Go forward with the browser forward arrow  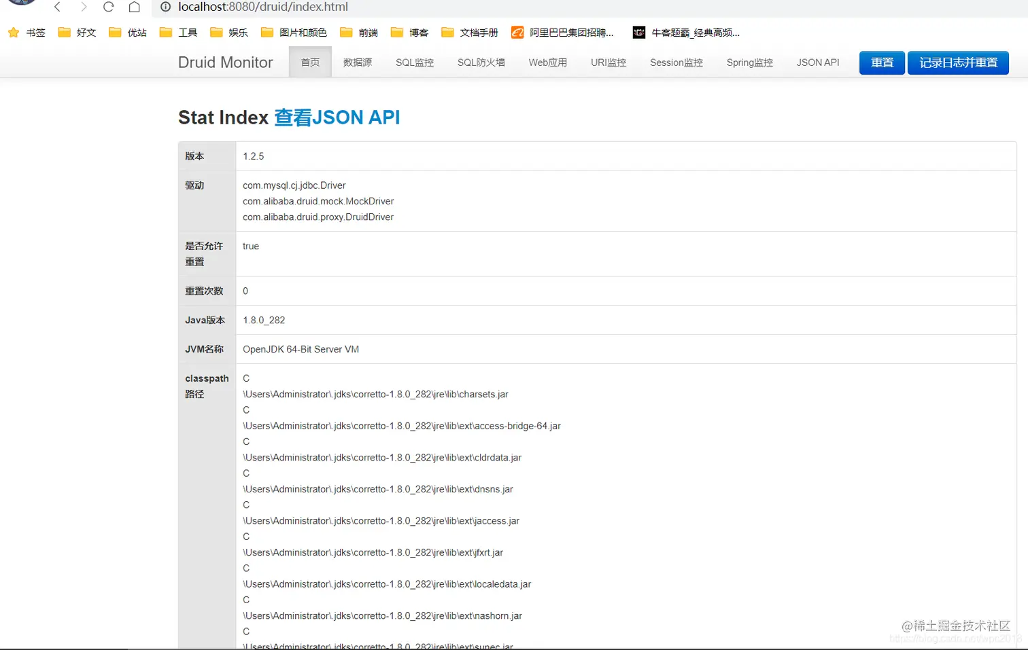83,7
